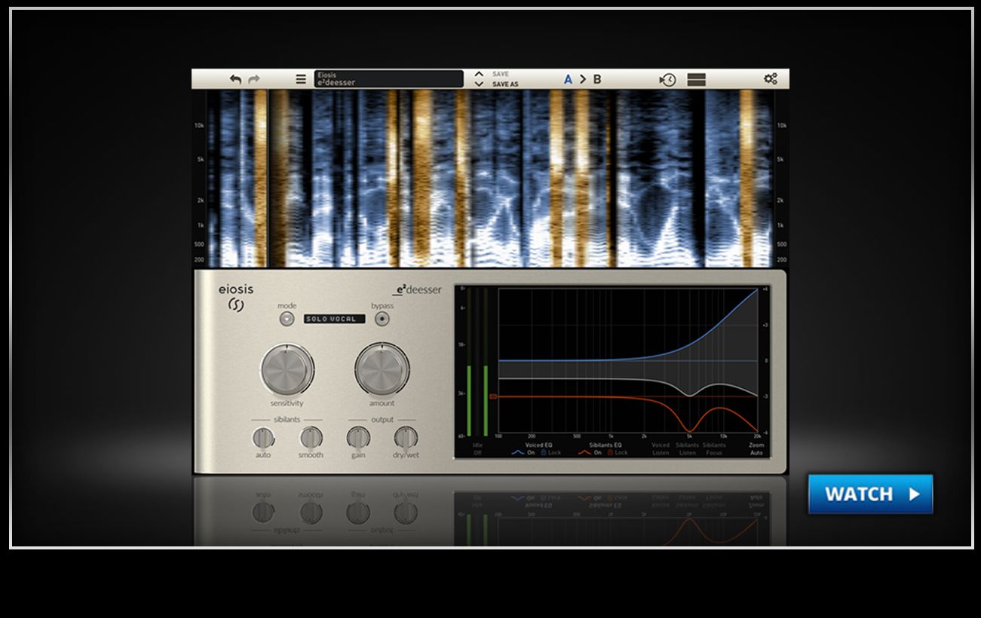981x618 pixels.
Task: Click the down arrow for next preset
Action: pyautogui.click(x=480, y=84)
